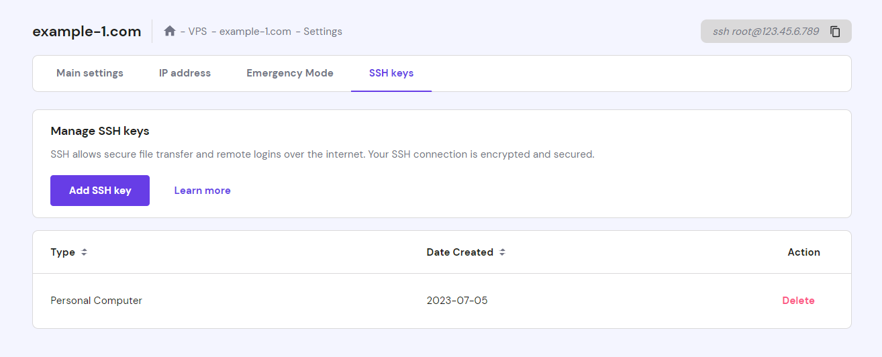Click the home icon in breadcrumb
882x357 pixels.
(170, 31)
